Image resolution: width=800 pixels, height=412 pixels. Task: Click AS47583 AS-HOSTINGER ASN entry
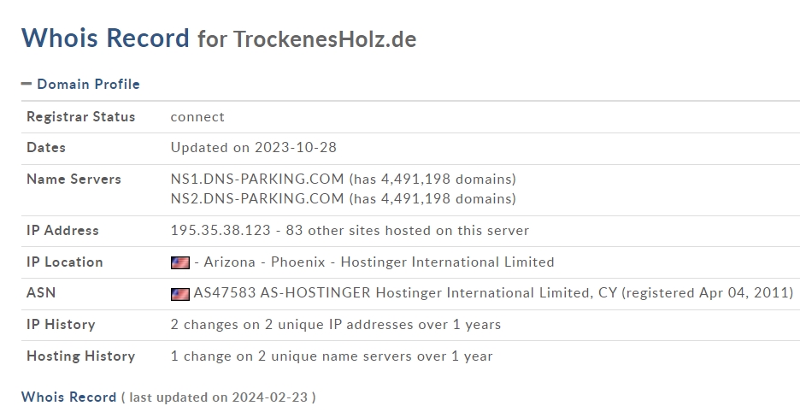(x=282, y=293)
